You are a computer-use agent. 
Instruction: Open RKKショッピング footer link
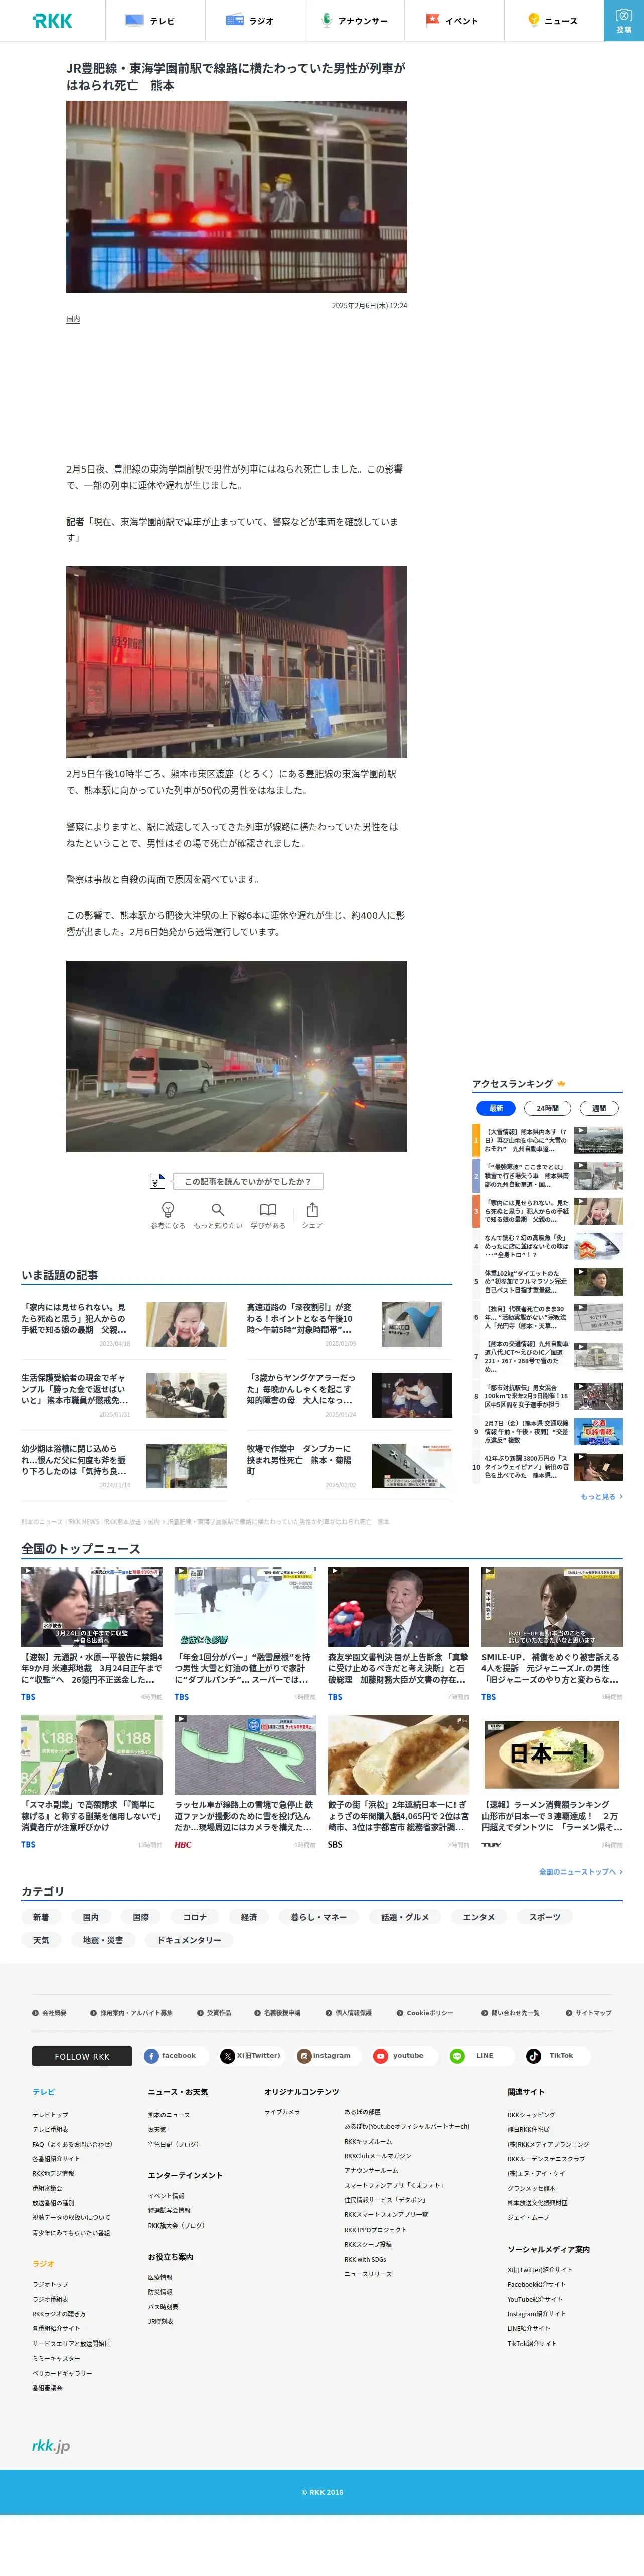(531, 2115)
